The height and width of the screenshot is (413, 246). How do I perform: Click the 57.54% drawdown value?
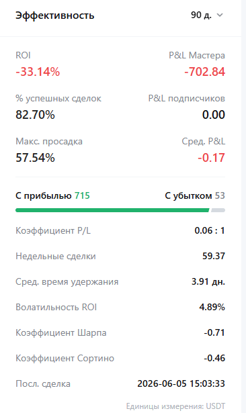[x=35, y=158]
